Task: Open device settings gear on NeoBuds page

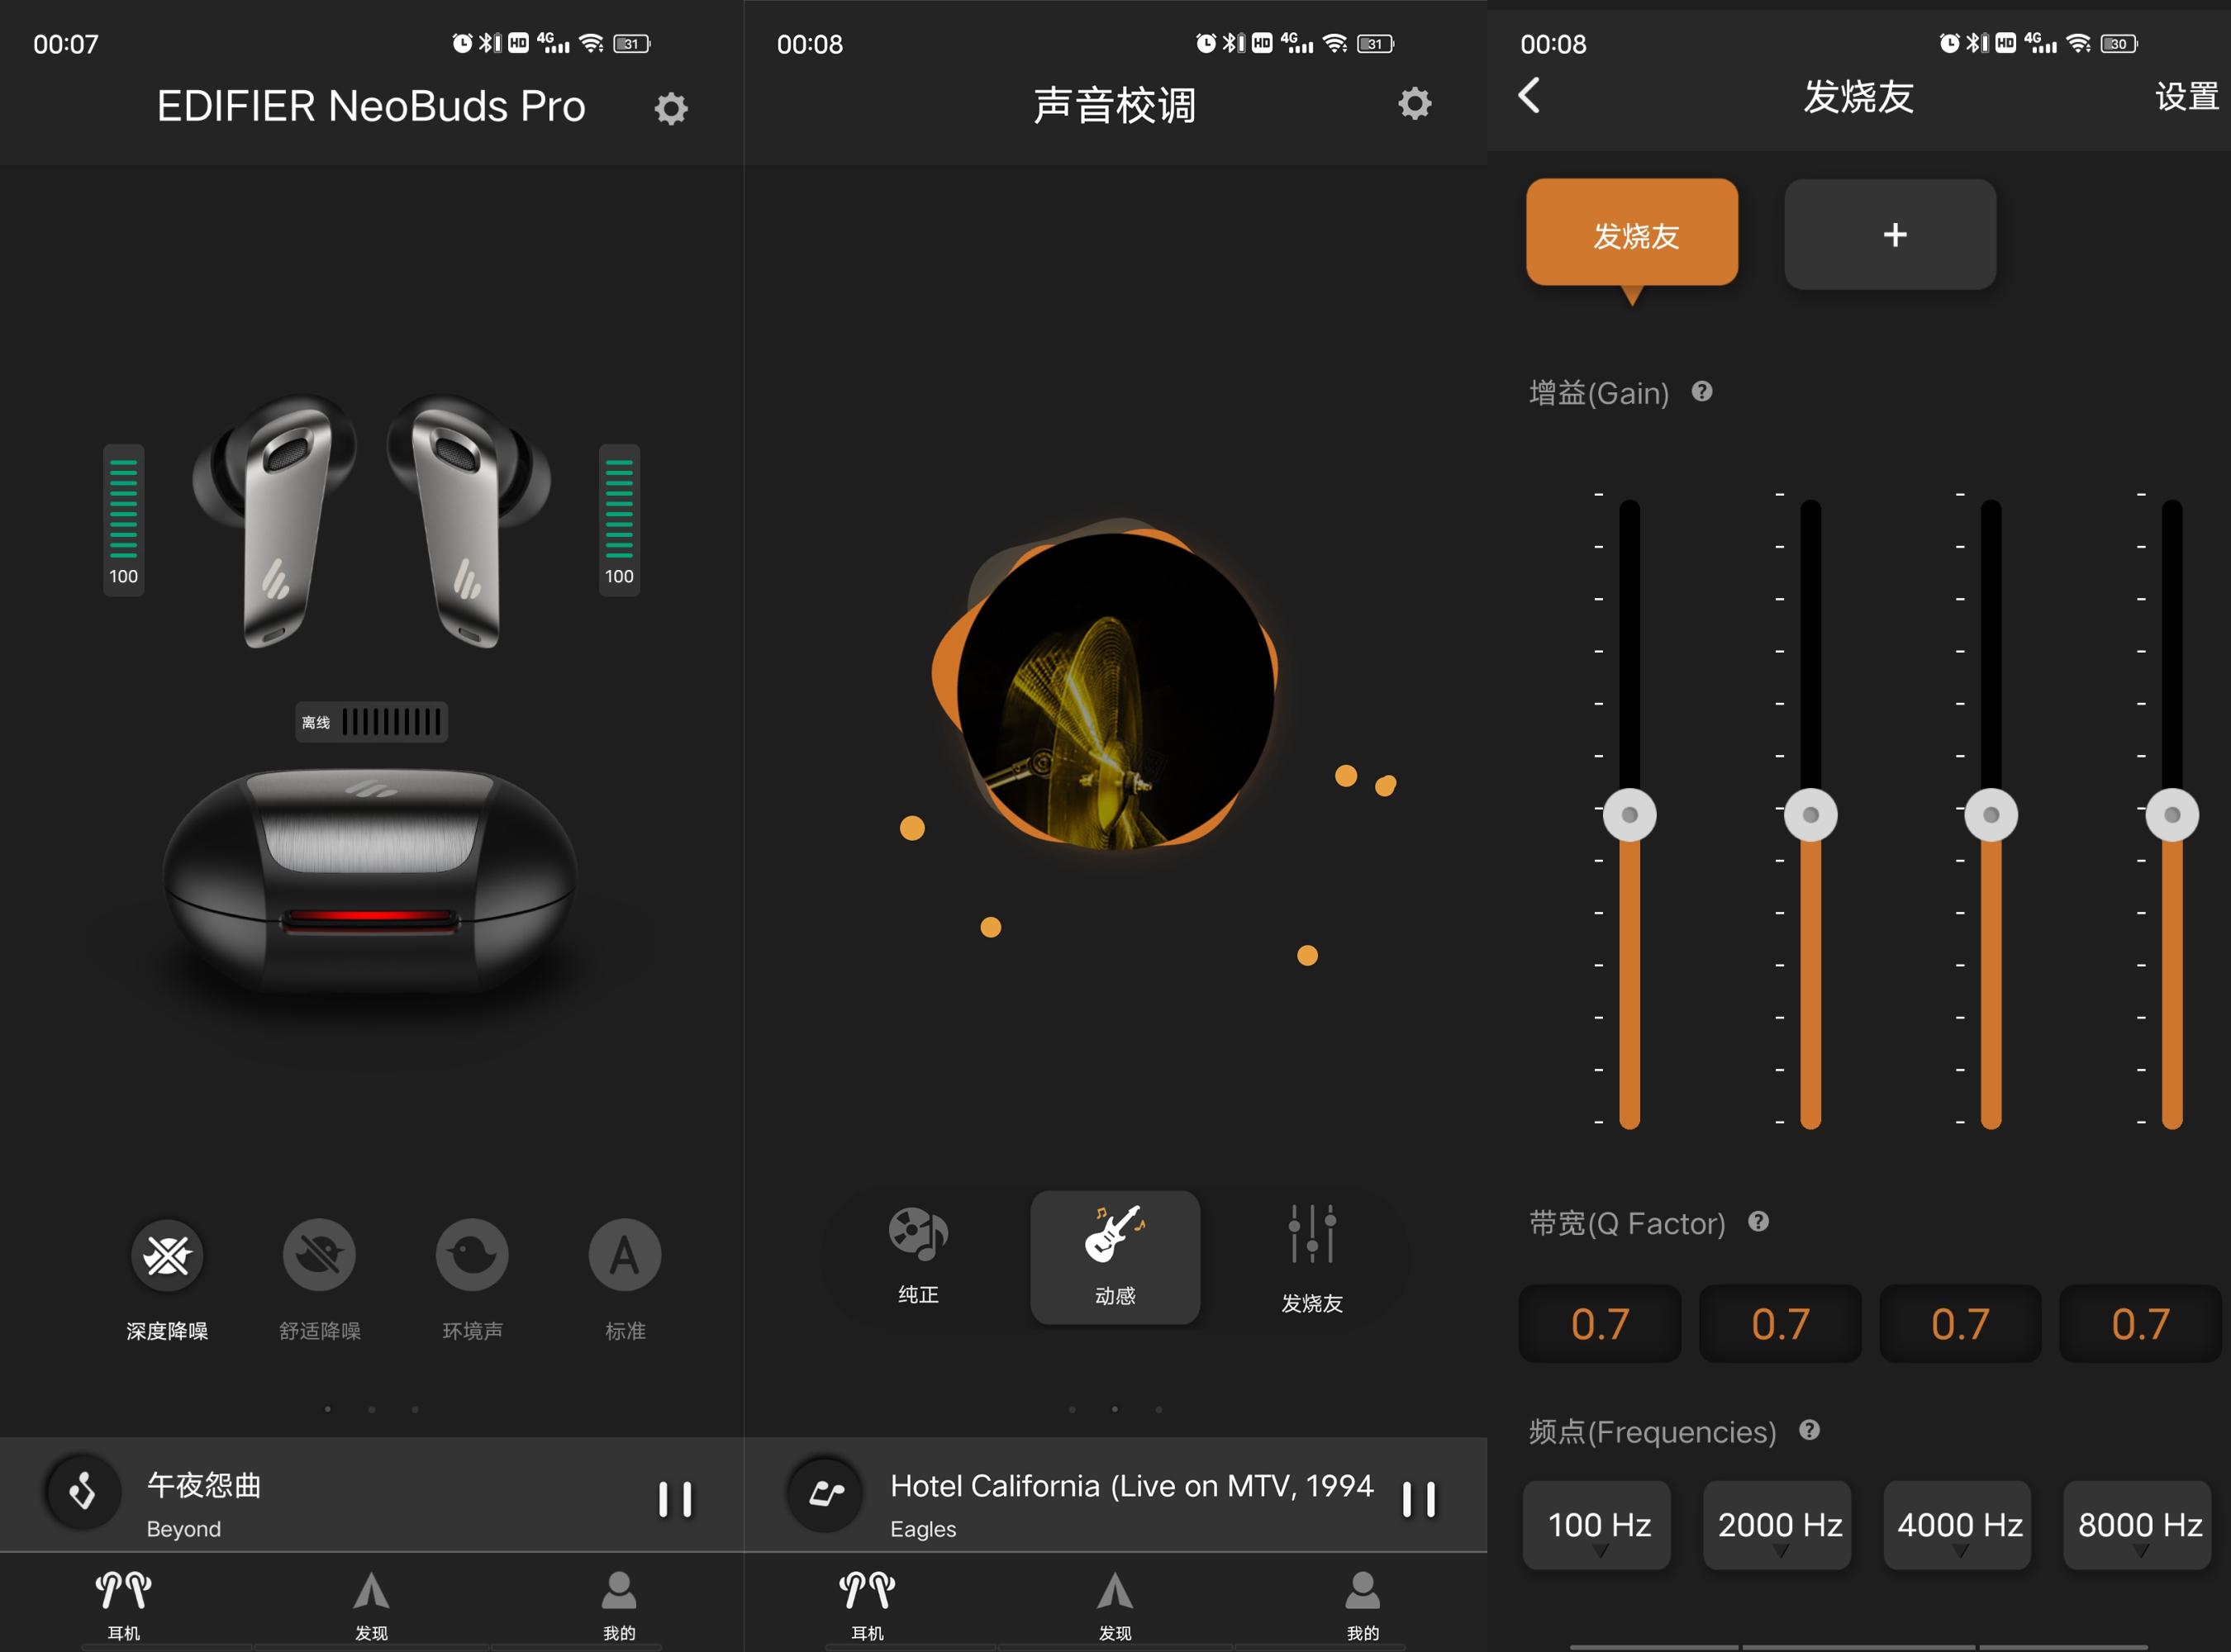Action: (x=673, y=107)
